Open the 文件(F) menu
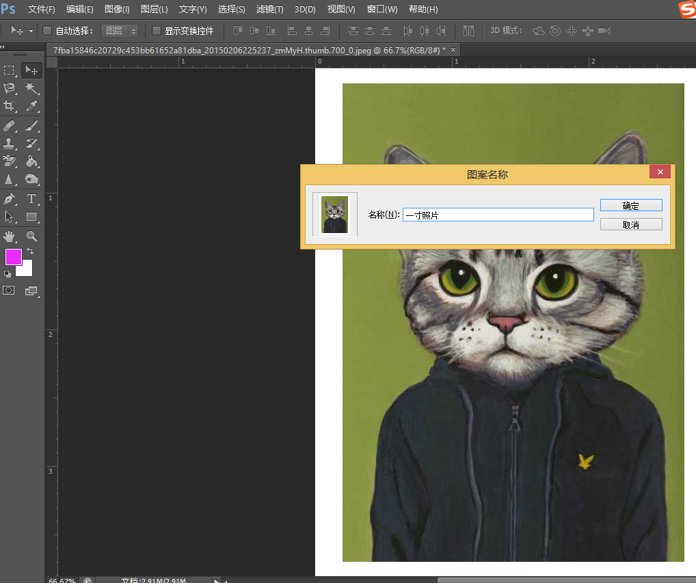 (41, 10)
